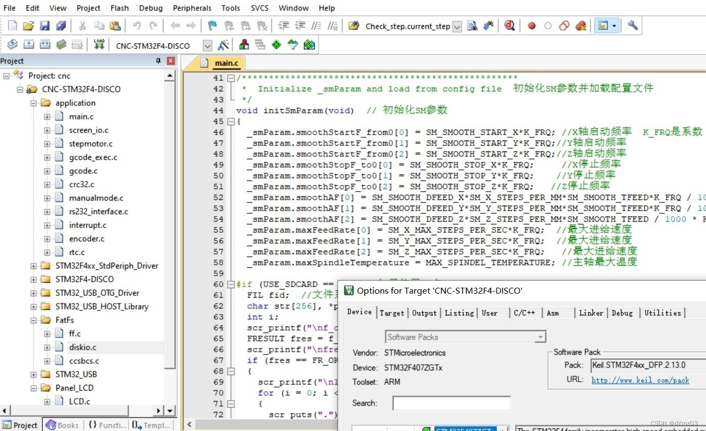
Task: Click the Pack field showing Keil.STM32F4xx_DFP.2.13.0
Action: (648, 365)
